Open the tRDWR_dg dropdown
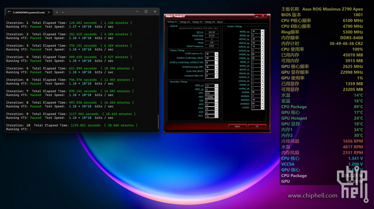The width and height of the screenshot is (374, 209). click(x=262, y=43)
